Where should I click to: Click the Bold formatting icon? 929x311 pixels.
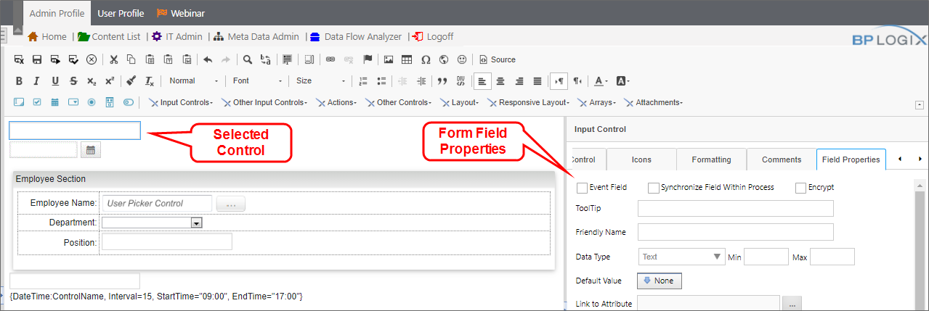pos(20,81)
